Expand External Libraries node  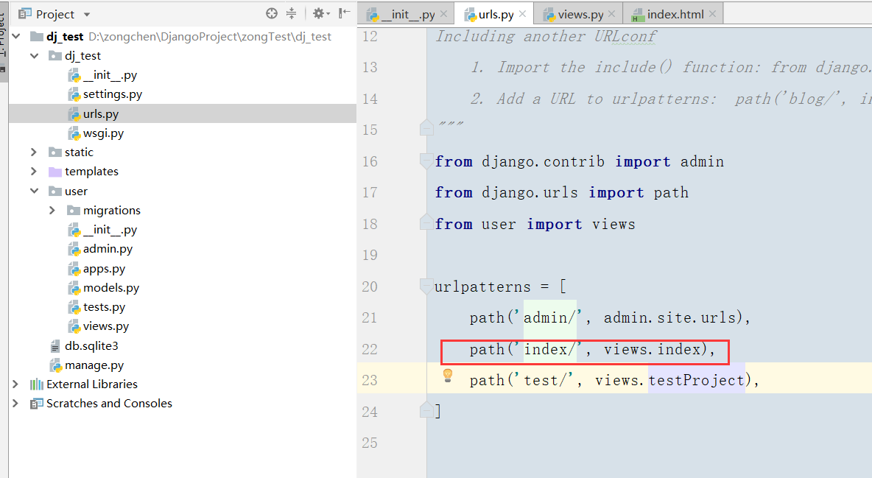[x=15, y=384]
